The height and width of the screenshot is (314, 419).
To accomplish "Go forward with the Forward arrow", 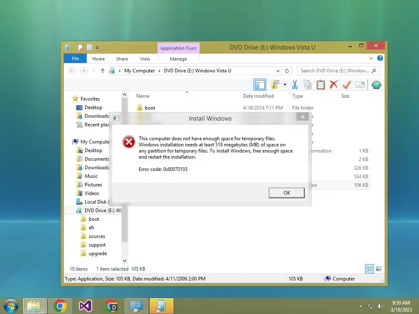I will point(83,71).
